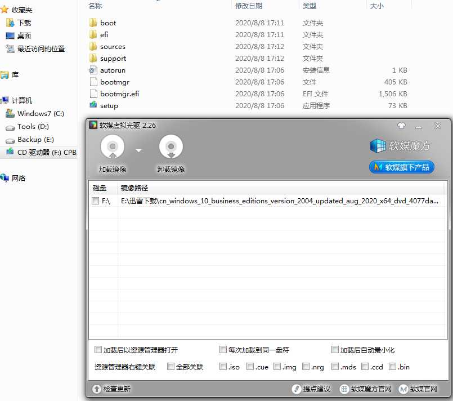Viewport: 453px width, 401px height.
Task: Click the 加载镜像 disc icon
Action: point(113,146)
